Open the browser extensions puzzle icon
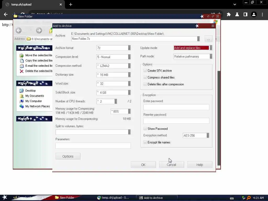The width and height of the screenshot is (268, 201). [x=228, y=15]
